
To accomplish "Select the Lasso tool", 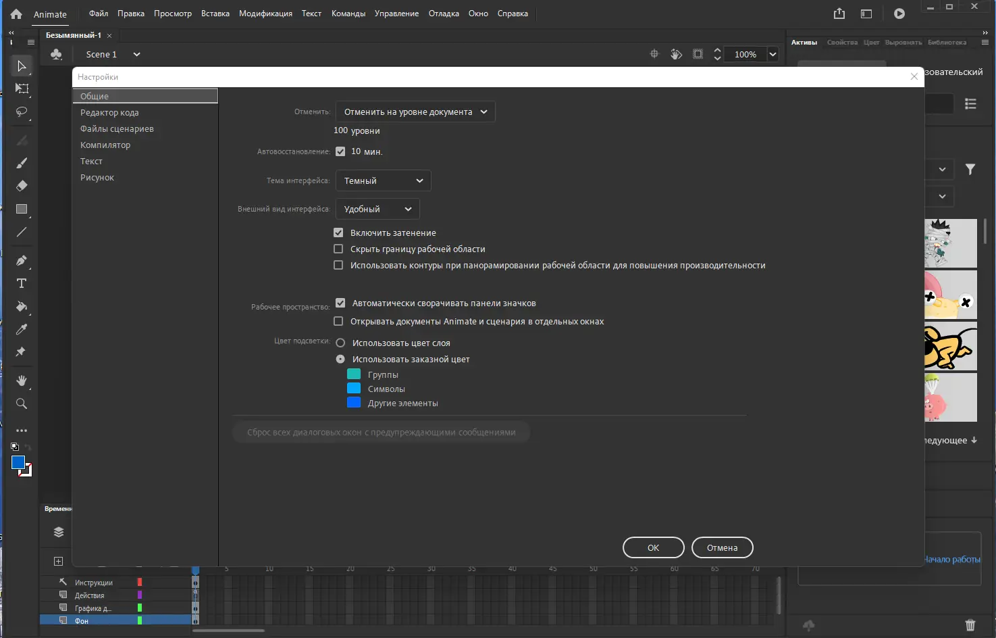I will click(x=22, y=112).
